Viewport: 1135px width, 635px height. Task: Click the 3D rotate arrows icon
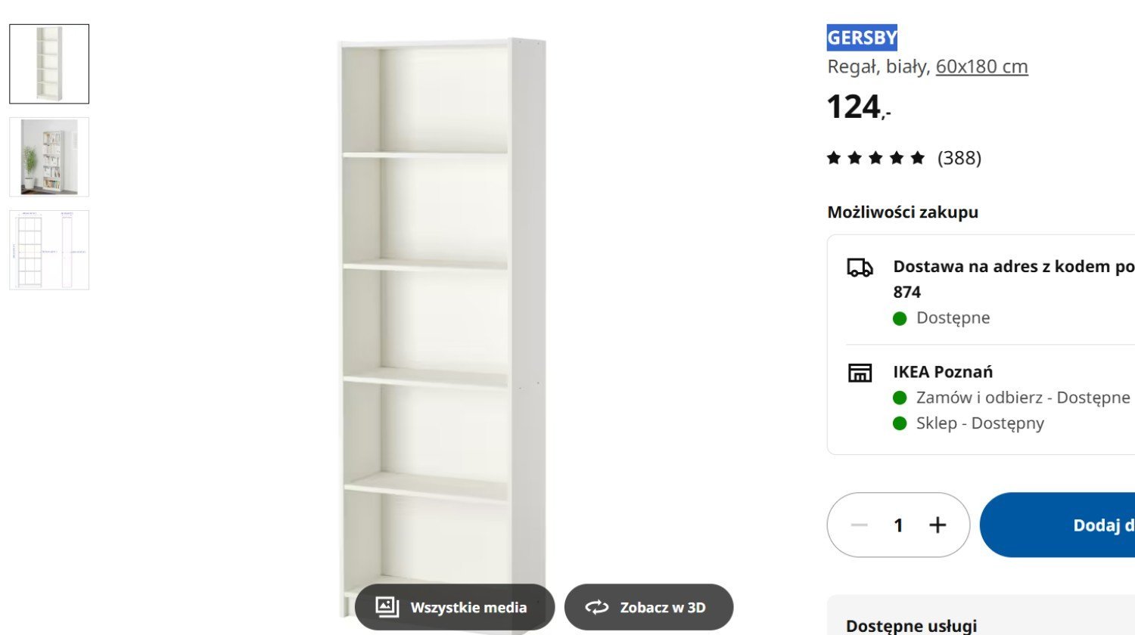point(596,607)
